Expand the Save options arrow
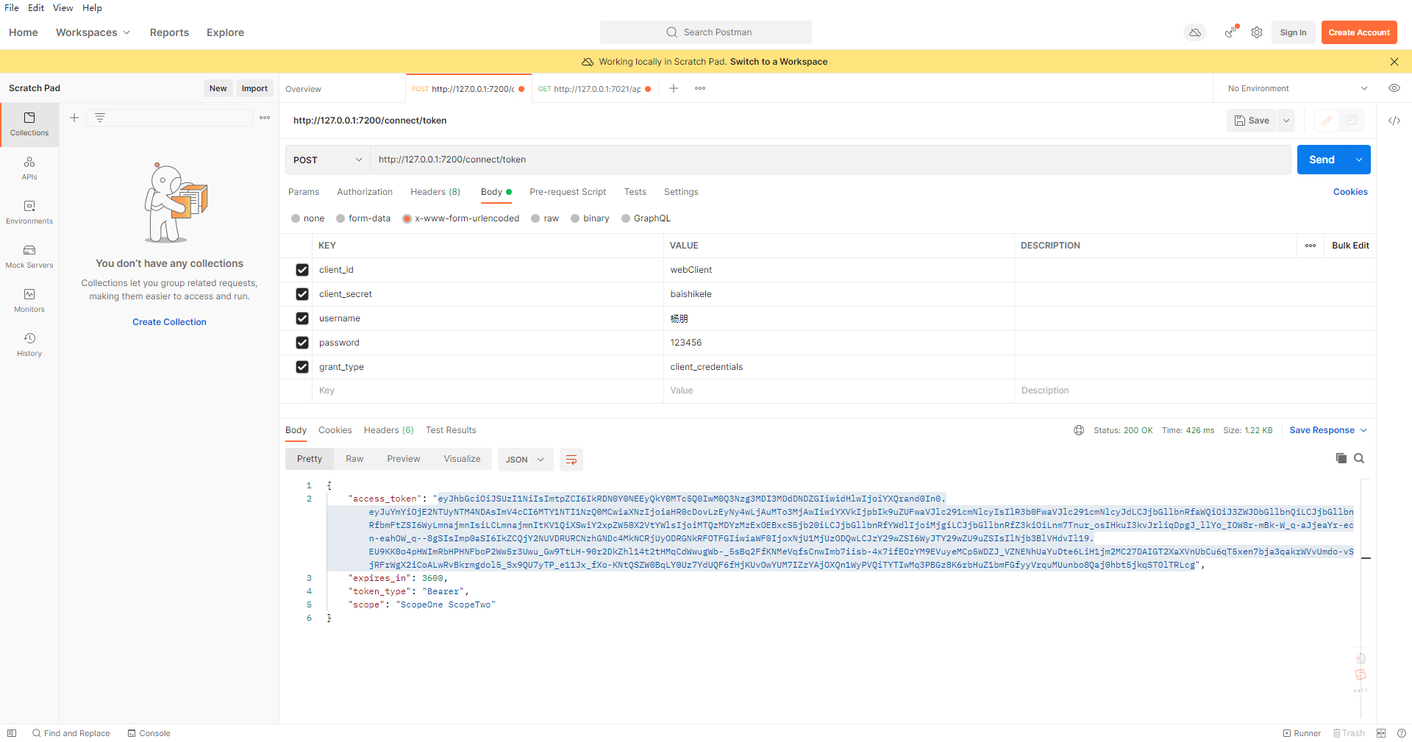The image size is (1412, 742). tap(1286, 121)
